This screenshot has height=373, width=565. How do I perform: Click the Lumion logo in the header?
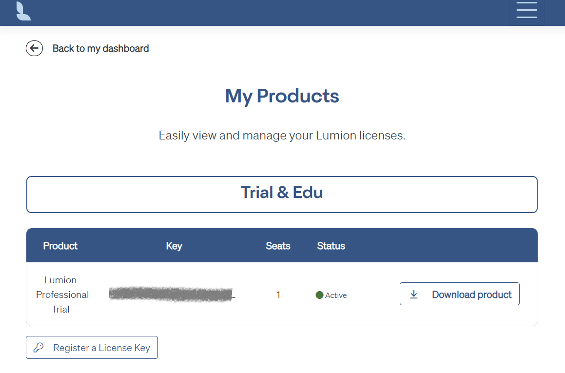pos(23,11)
